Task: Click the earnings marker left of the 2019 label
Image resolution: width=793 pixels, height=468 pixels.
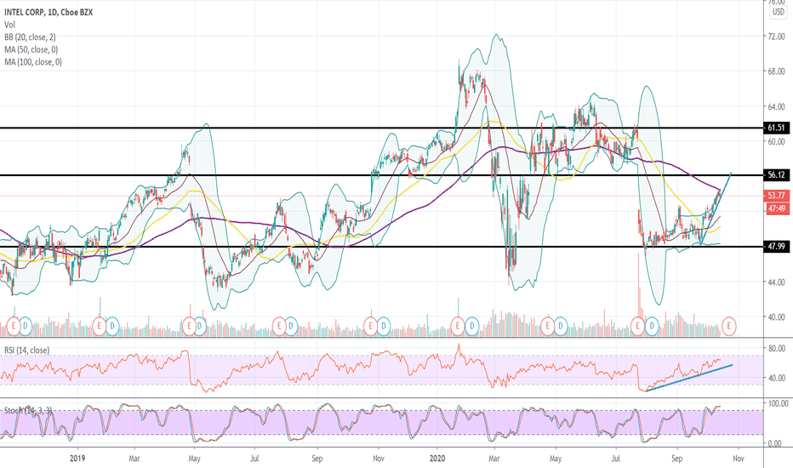Action: 14,327
